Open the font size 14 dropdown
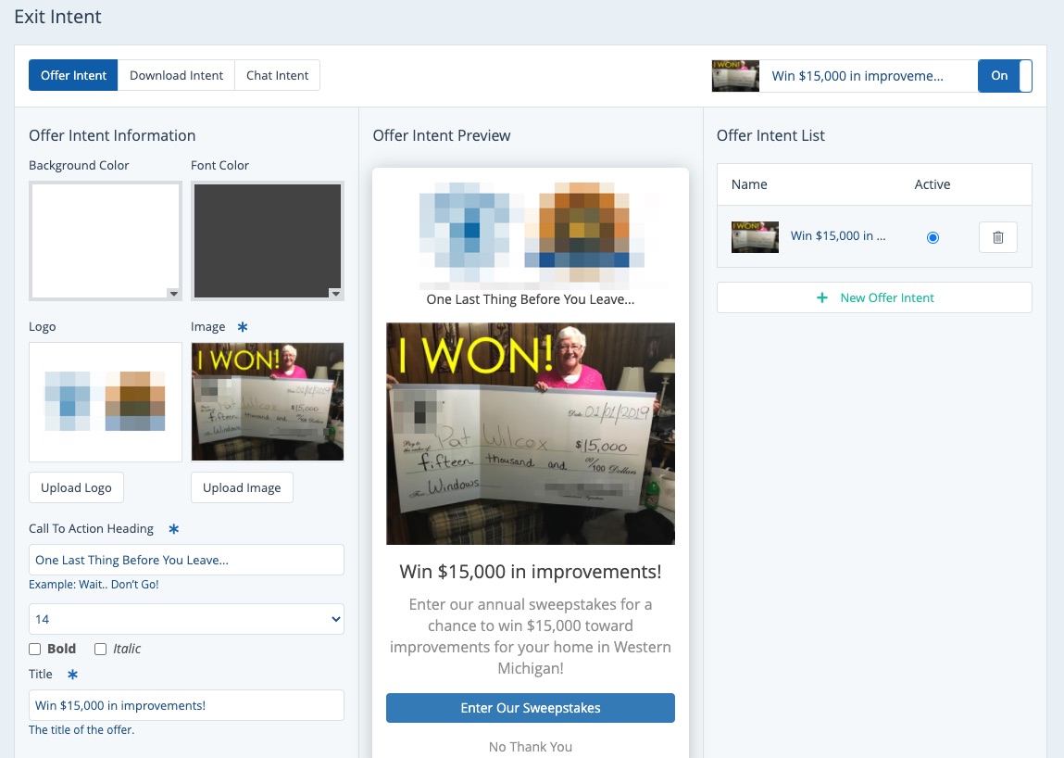1064x758 pixels. [186, 619]
